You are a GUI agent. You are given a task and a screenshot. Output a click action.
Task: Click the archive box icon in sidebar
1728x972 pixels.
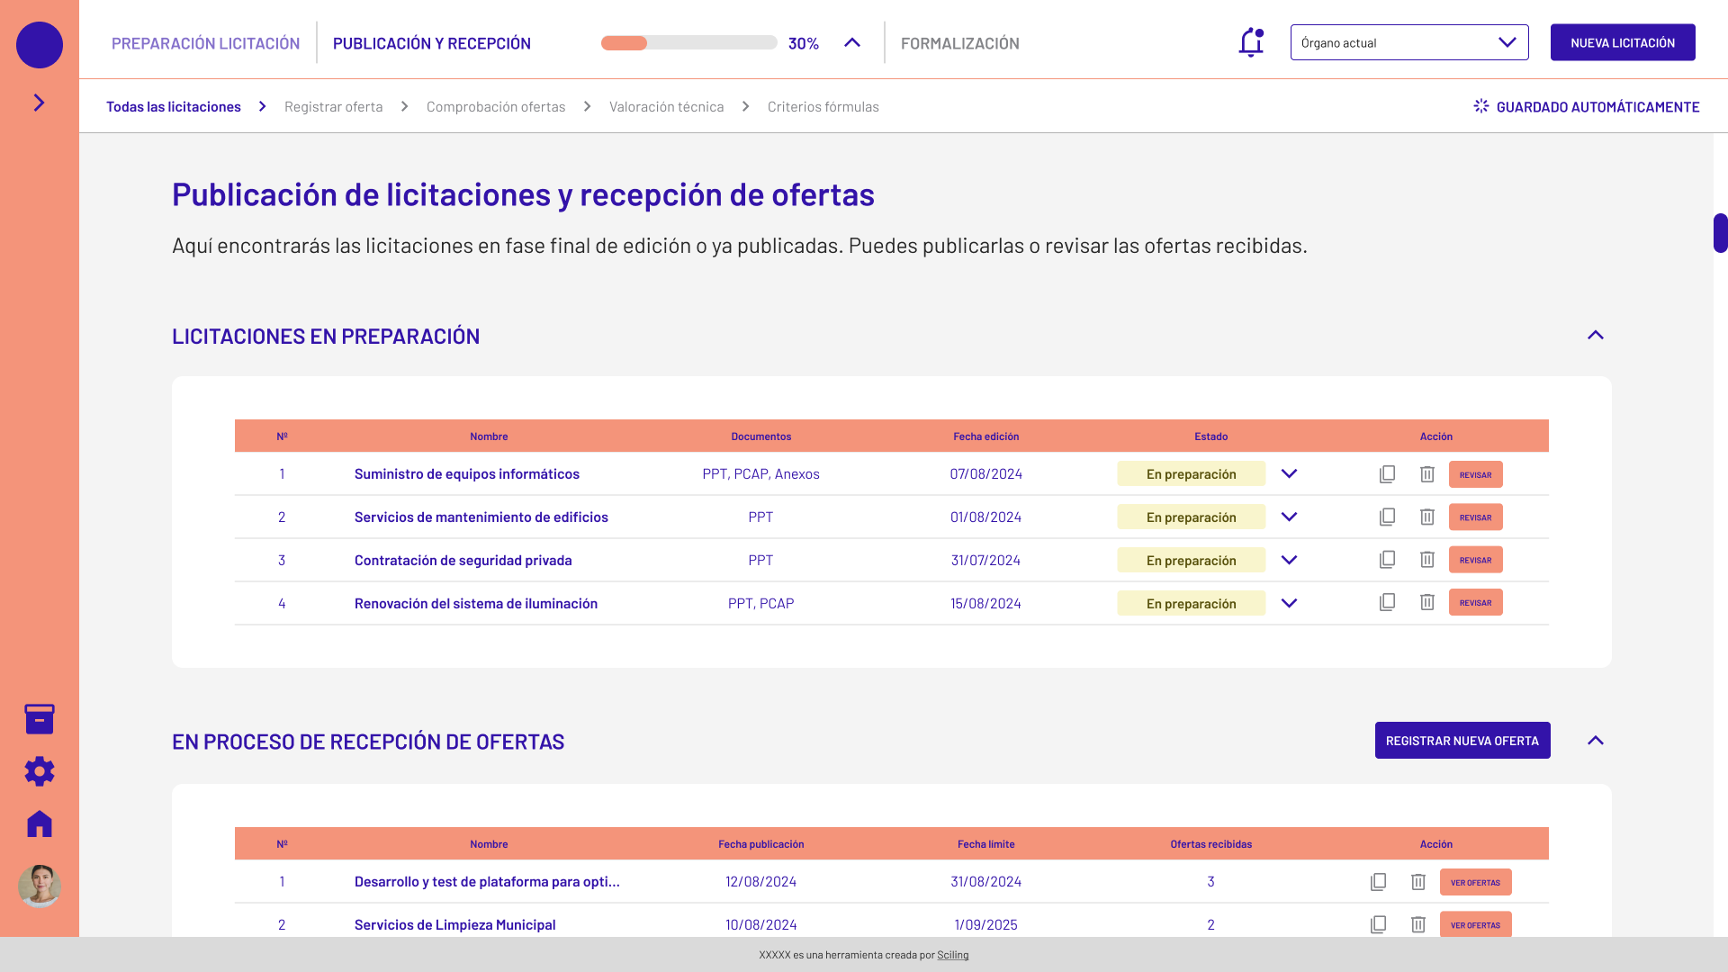tap(40, 719)
